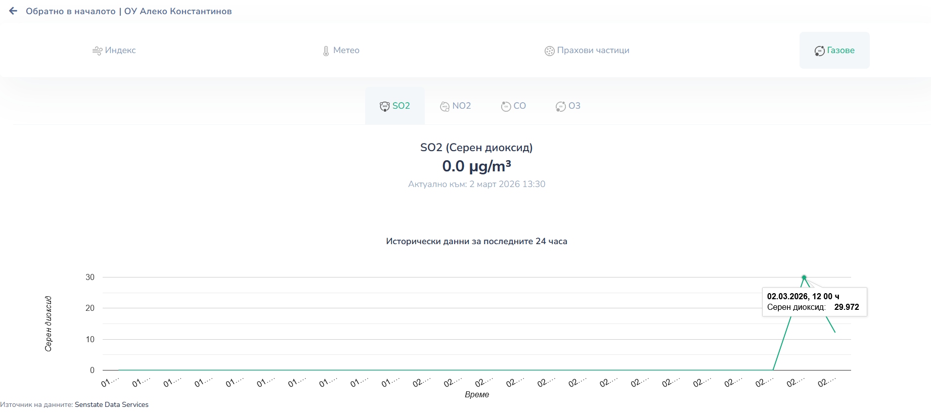Image resolution: width=931 pixels, height=416 pixels.
Task: Click the O3 gas icon
Action: [x=560, y=106]
